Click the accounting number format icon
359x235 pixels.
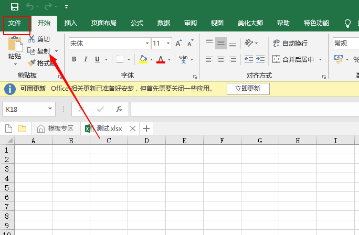pyautogui.click(x=339, y=59)
